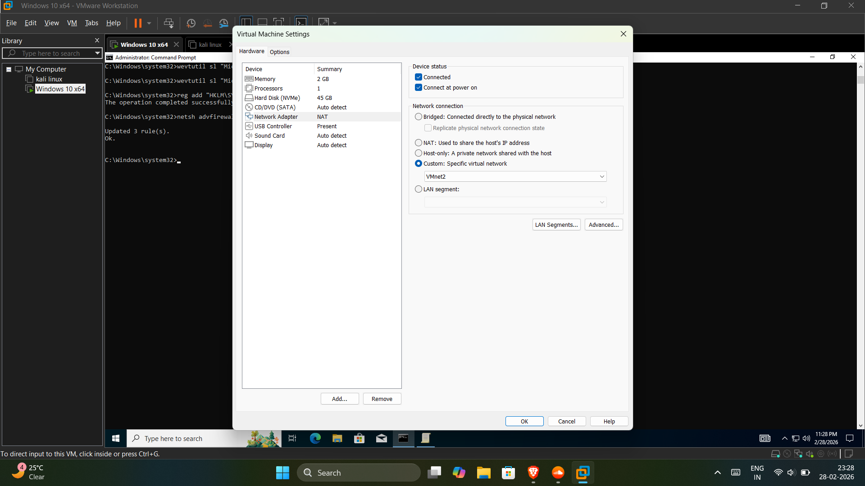Viewport: 865px width, 486px height.
Task: Open the Library search filter dropdown arrow
Action: (x=97, y=53)
